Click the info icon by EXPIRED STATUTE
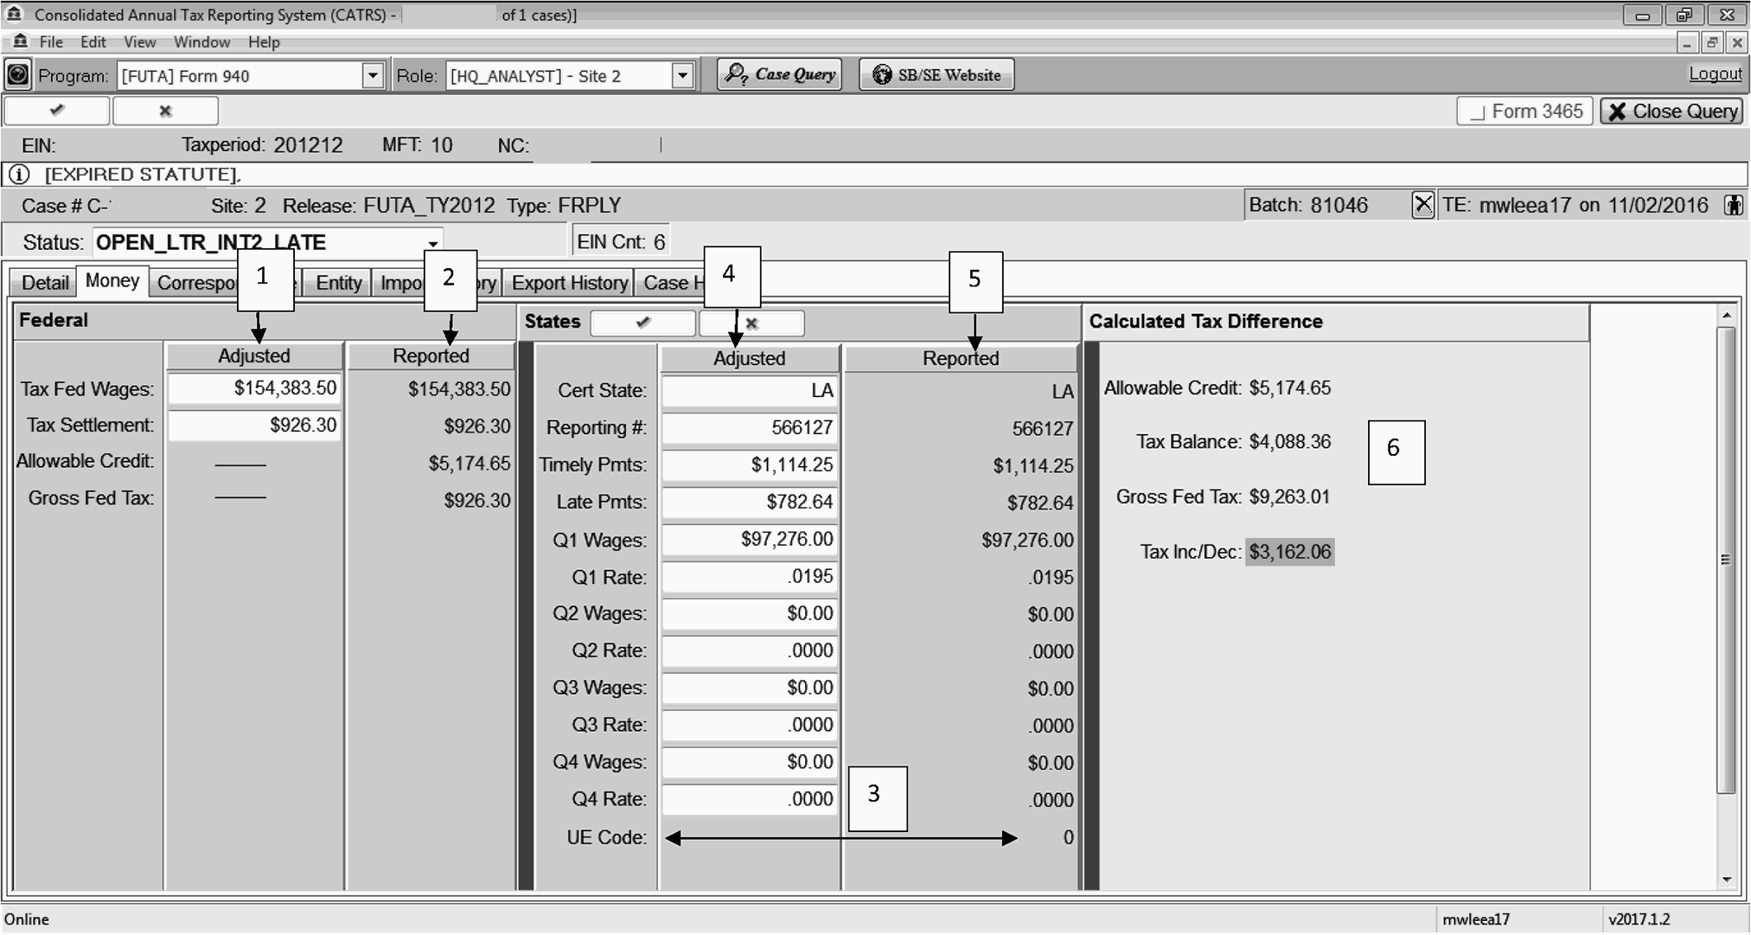Viewport: 1751px width, 935px height. [19, 175]
